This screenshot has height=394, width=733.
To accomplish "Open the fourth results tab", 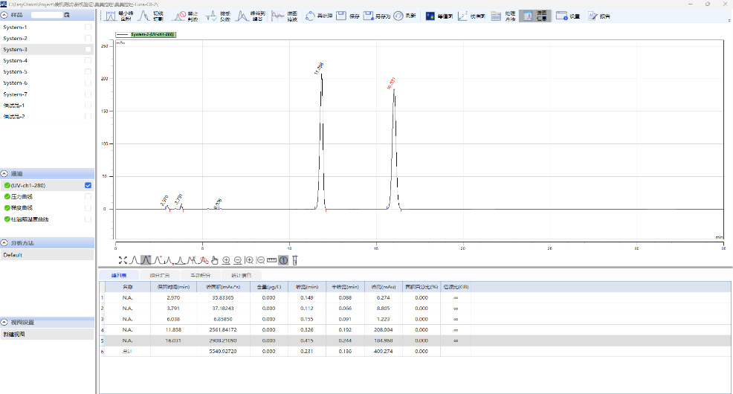I will click(x=240, y=275).
